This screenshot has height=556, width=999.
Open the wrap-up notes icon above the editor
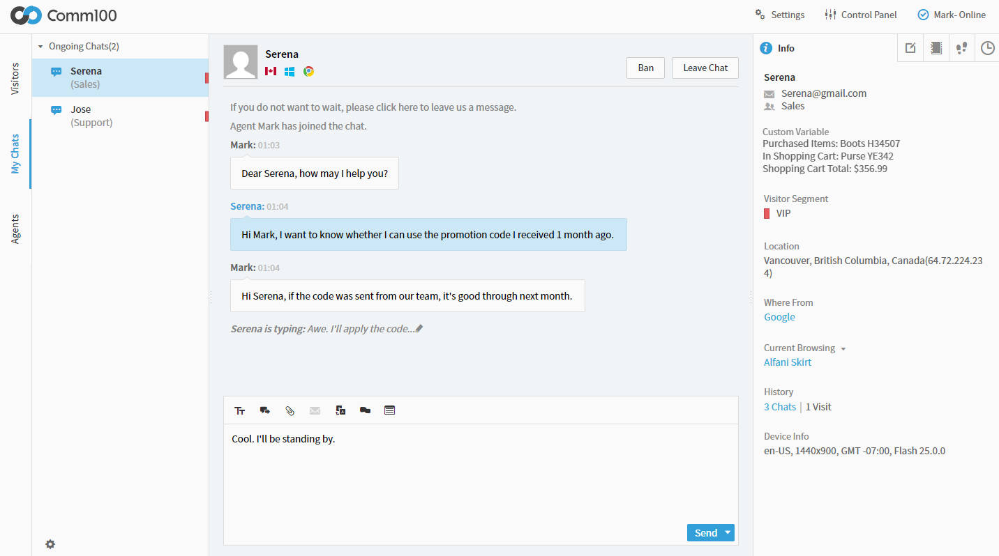pos(389,410)
